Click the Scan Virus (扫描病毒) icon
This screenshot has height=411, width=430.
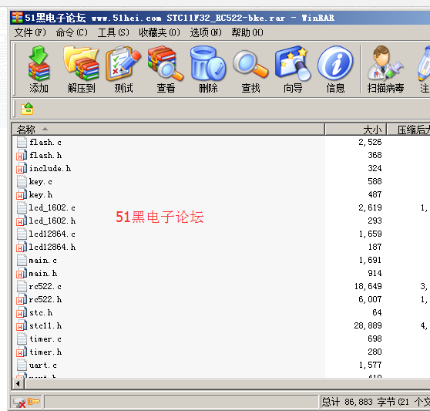pyautogui.click(x=385, y=64)
